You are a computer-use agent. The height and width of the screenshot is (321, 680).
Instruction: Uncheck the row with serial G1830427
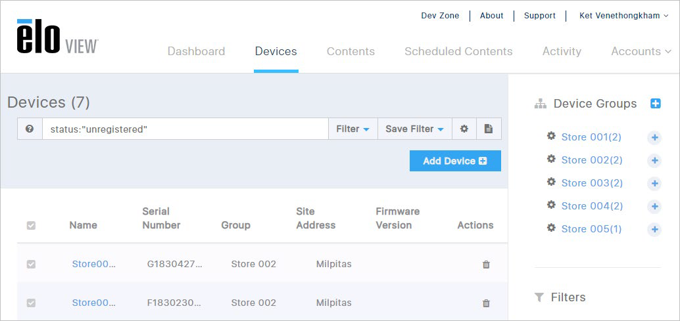tap(31, 265)
